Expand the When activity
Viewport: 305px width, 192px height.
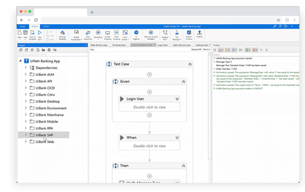click(177, 138)
